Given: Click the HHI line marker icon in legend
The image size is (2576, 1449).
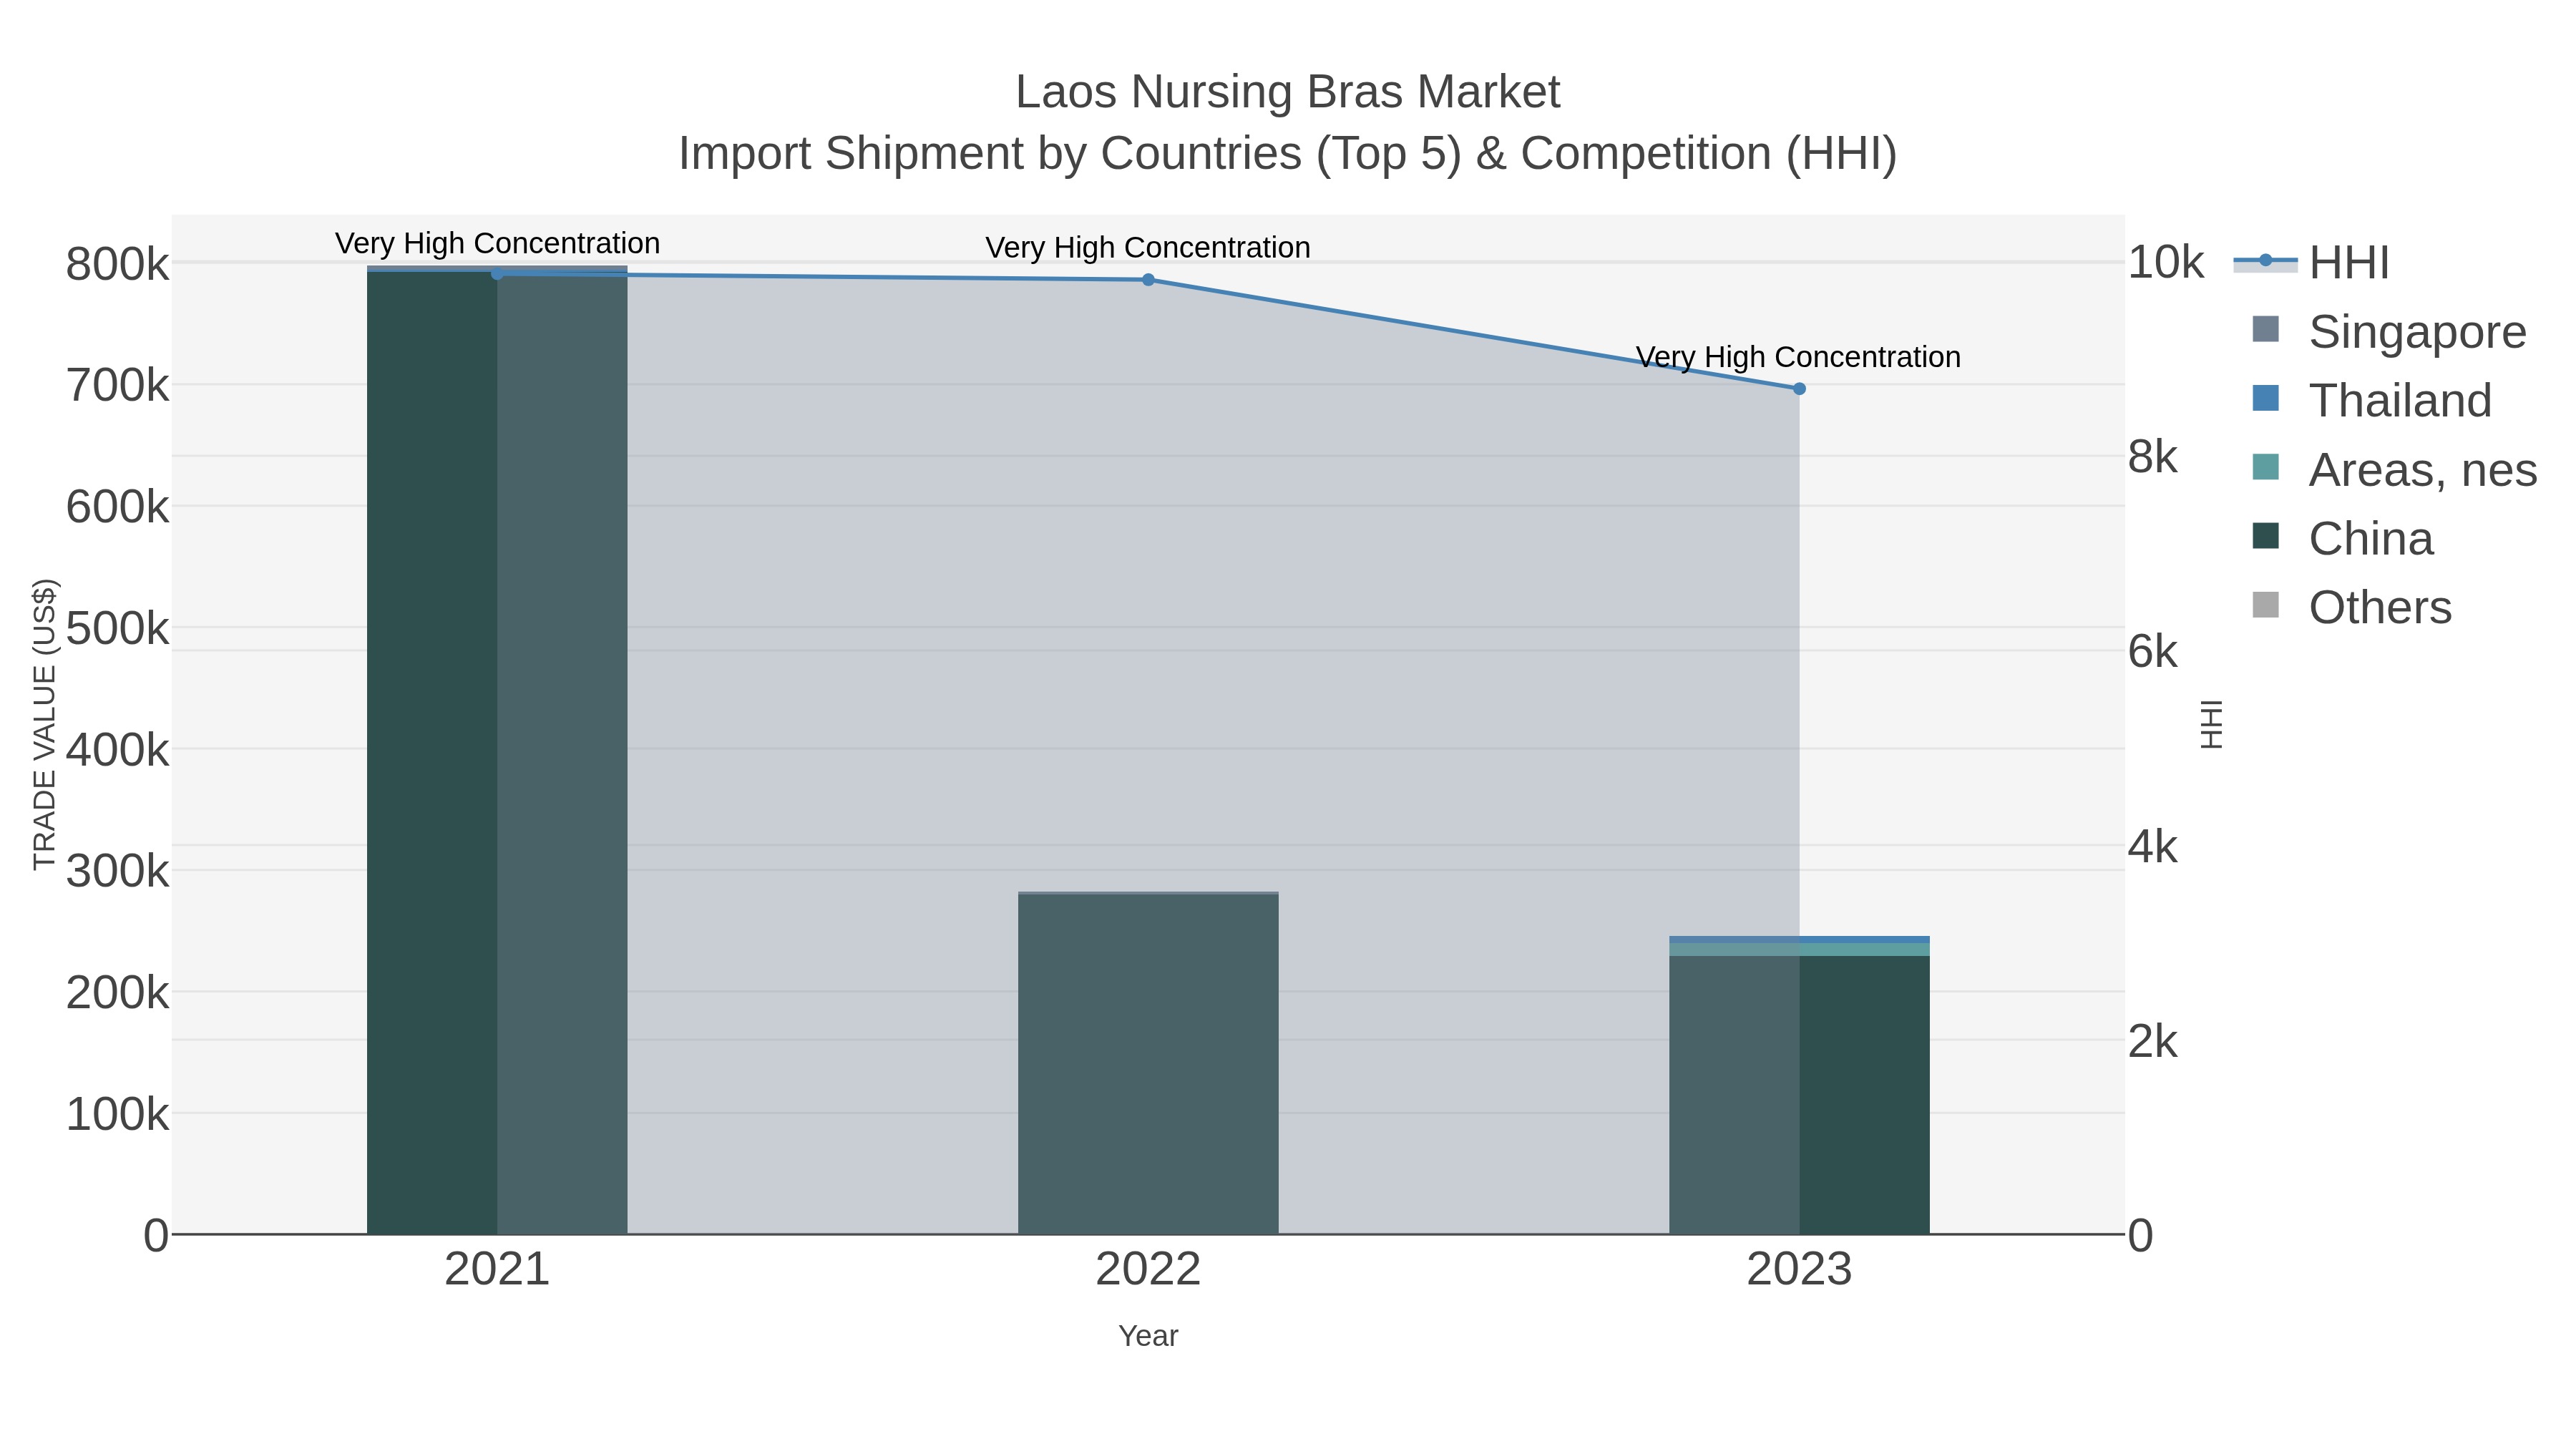Looking at the screenshot, I should (2265, 262).
